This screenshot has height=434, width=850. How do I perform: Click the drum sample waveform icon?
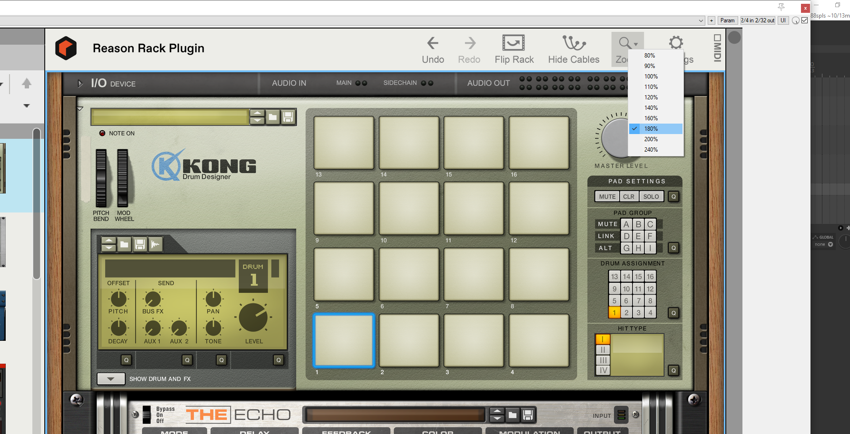155,244
